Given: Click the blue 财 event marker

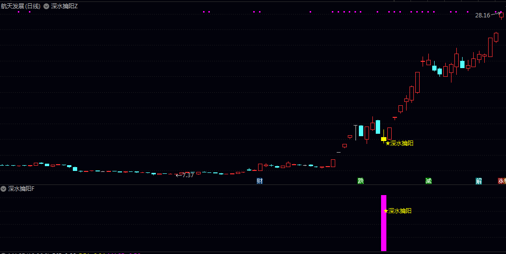Looking at the screenshot, I should (260, 181).
